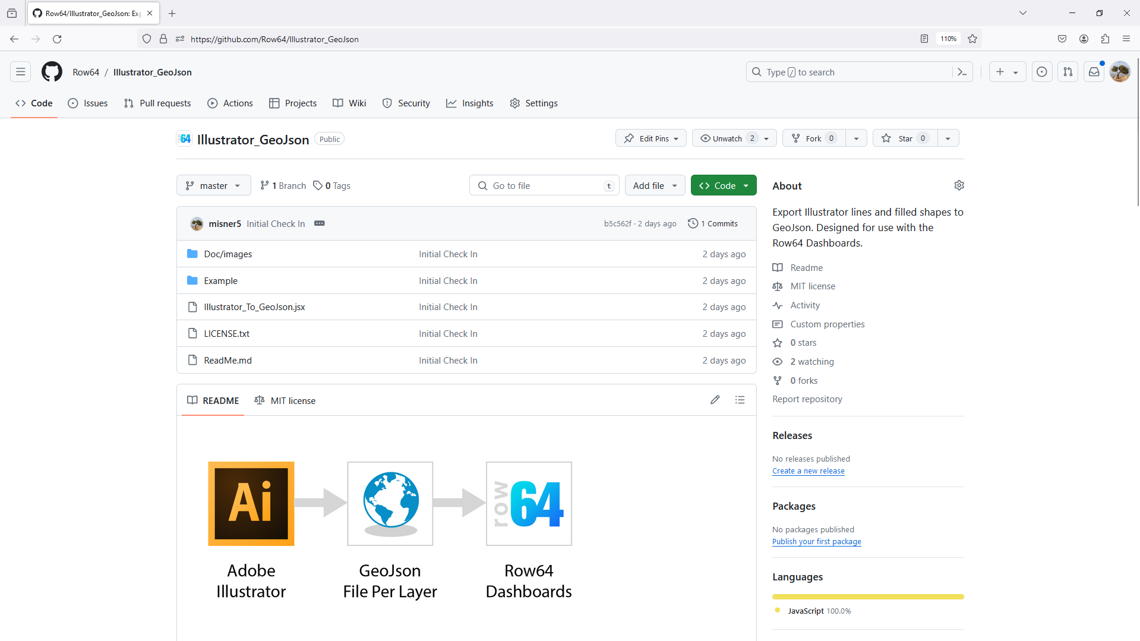Click the misner5 avatar in commit row
The height and width of the screenshot is (641, 1140).
197,223
